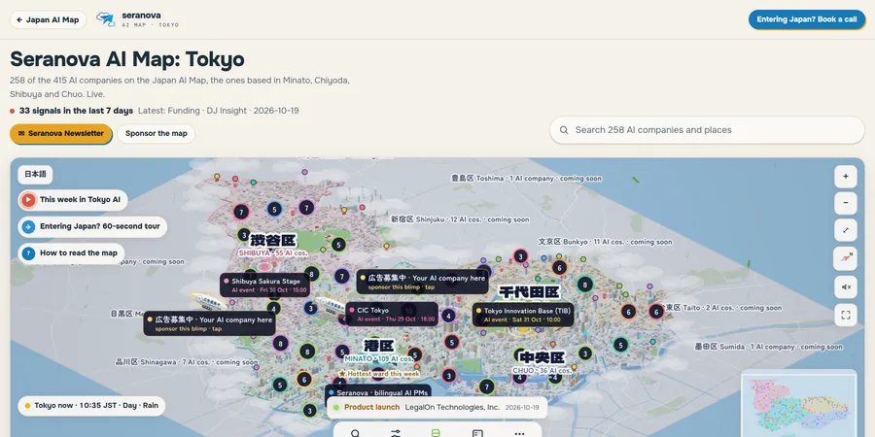Unmute map sound with the speaker icon
The image size is (875, 437).
click(x=846, y=286)
